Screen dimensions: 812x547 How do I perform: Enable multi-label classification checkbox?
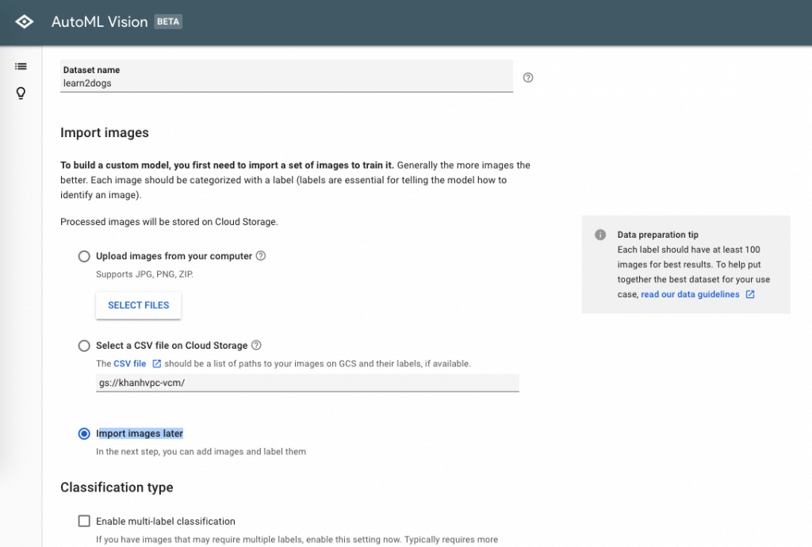coord(84,521)
